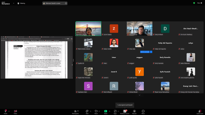Image resolution: width=205 pixels, height=115 pixels.
Task: Select Syaiful Ali's tile
Action: [88, 57]
